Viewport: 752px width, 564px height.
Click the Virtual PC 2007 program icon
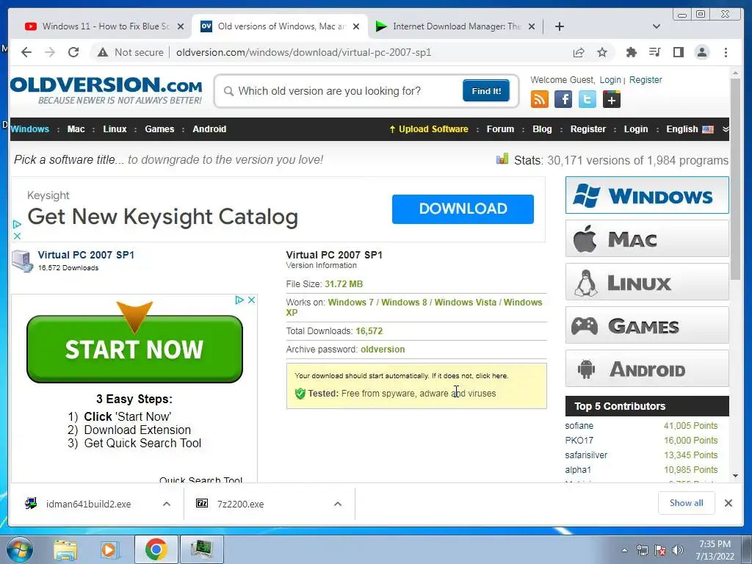pyautogui.click(x=23, y=261)
